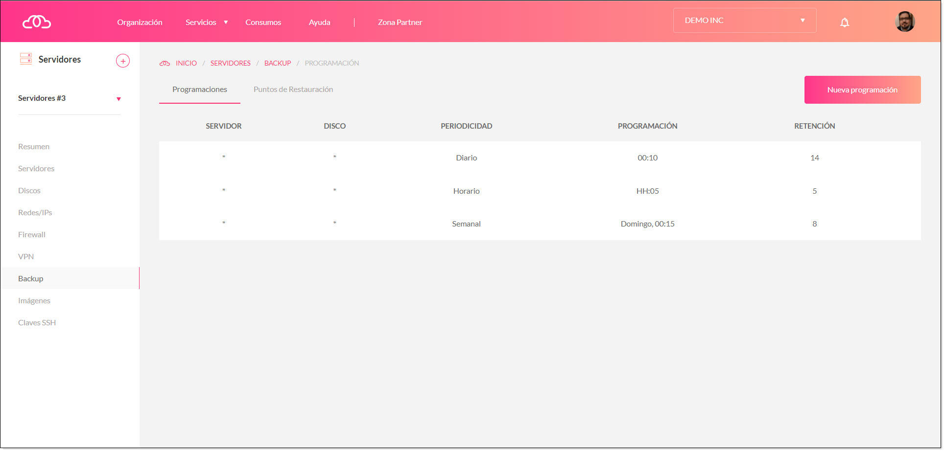Open the notifications bell
The height and width of the screenshot is (452, 945).
coord(845,23)
